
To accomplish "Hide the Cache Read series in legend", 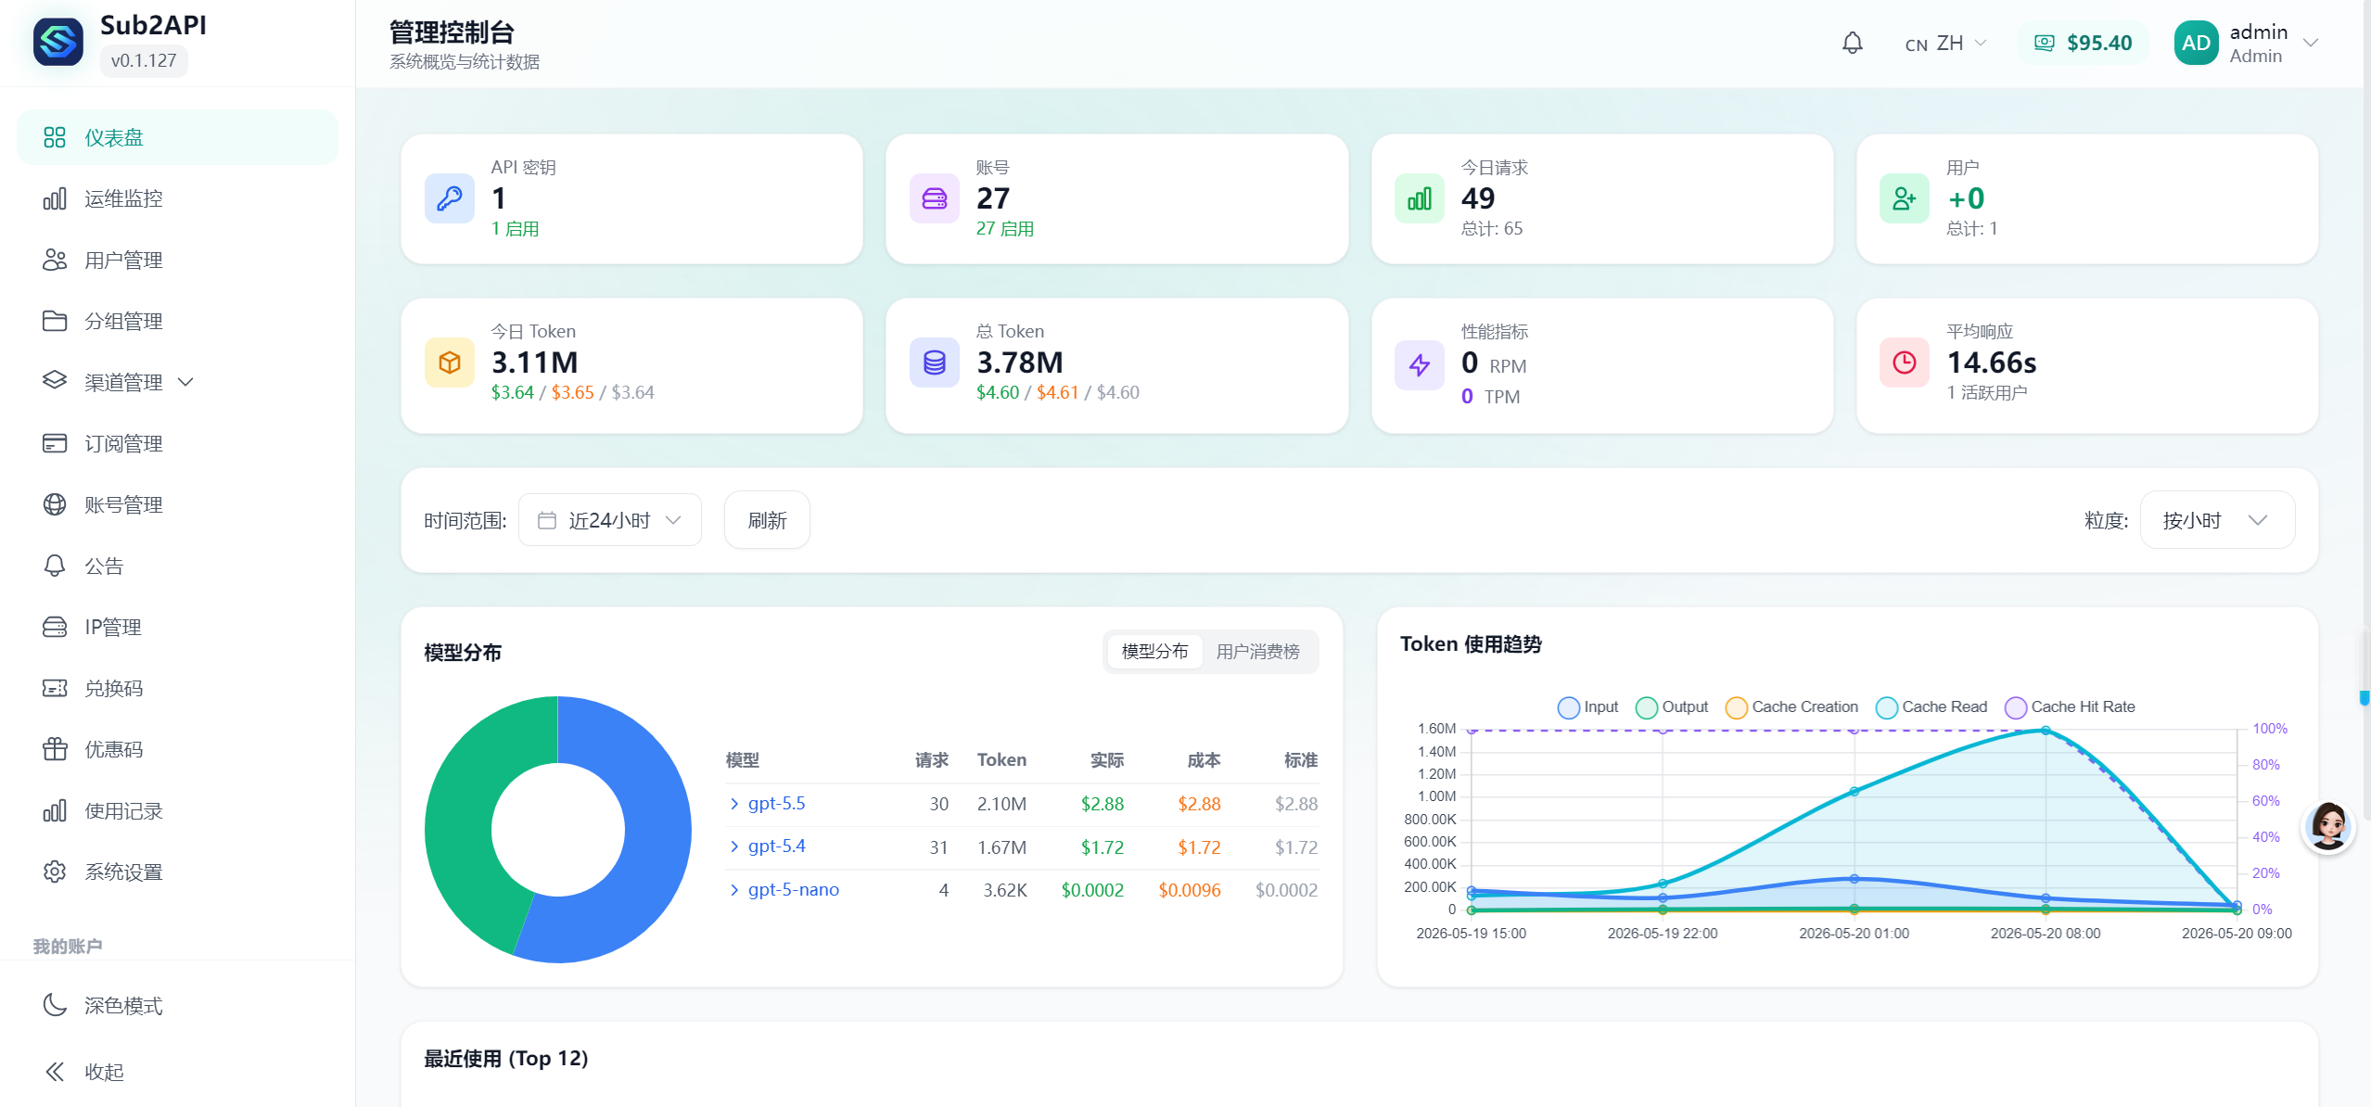I will (x=1931, y=706).
